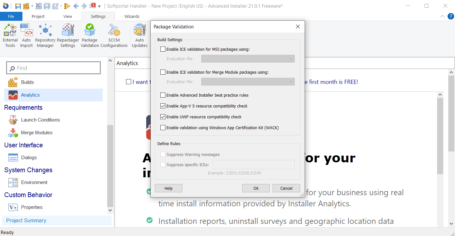Viewport: 455px width, 236px height.
Task: Open the Customize Quick Access Toolbar dropdown
Action: pos(100,6)
